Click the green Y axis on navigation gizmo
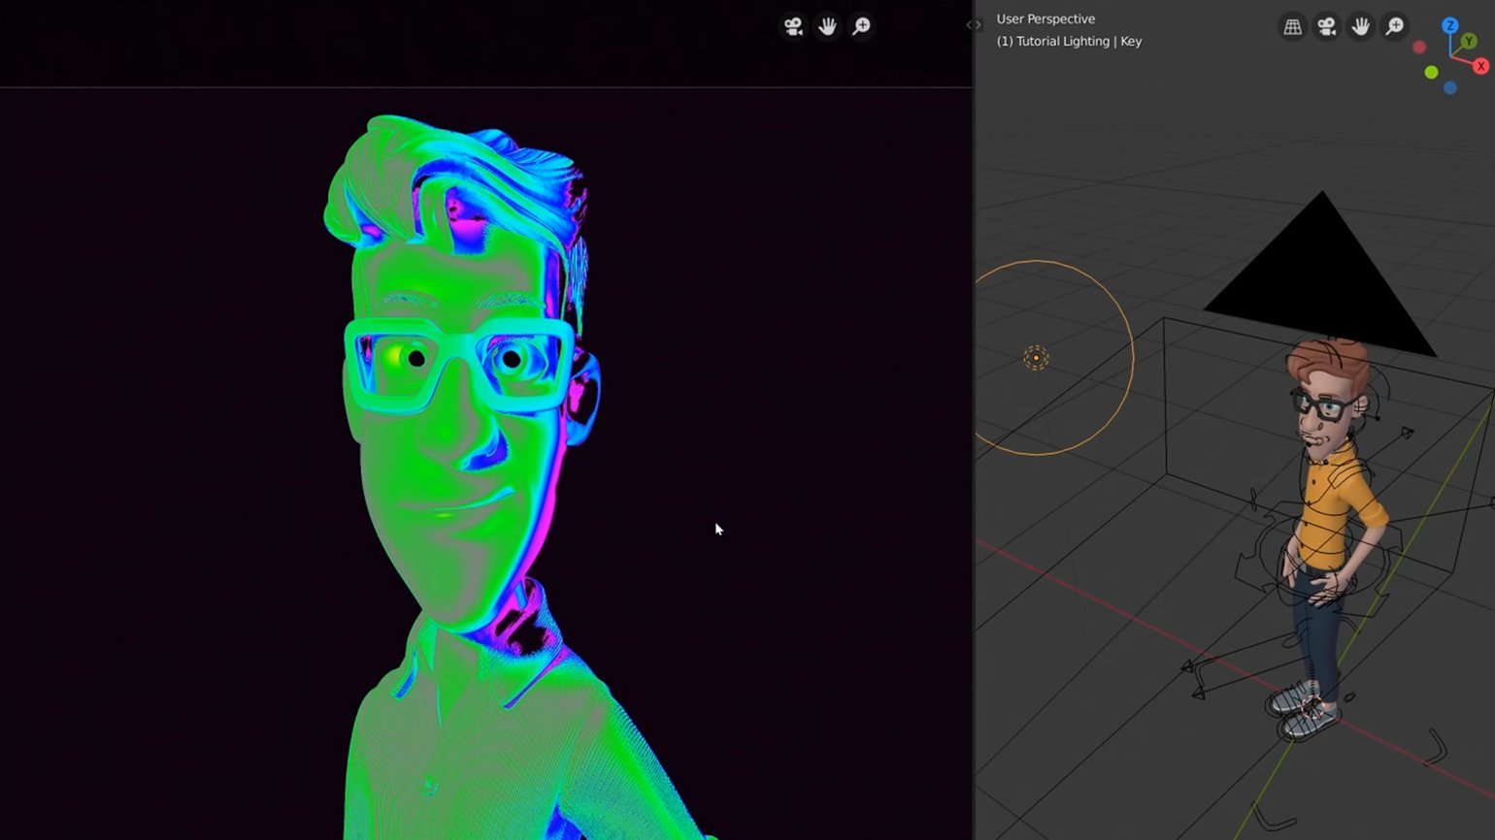 point(1470,42)
